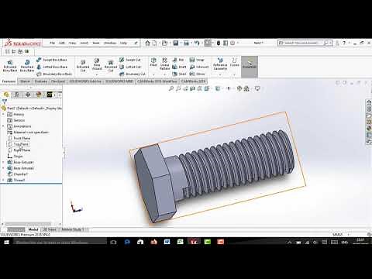Open the ConfigurationManager tab

point(28,95)
